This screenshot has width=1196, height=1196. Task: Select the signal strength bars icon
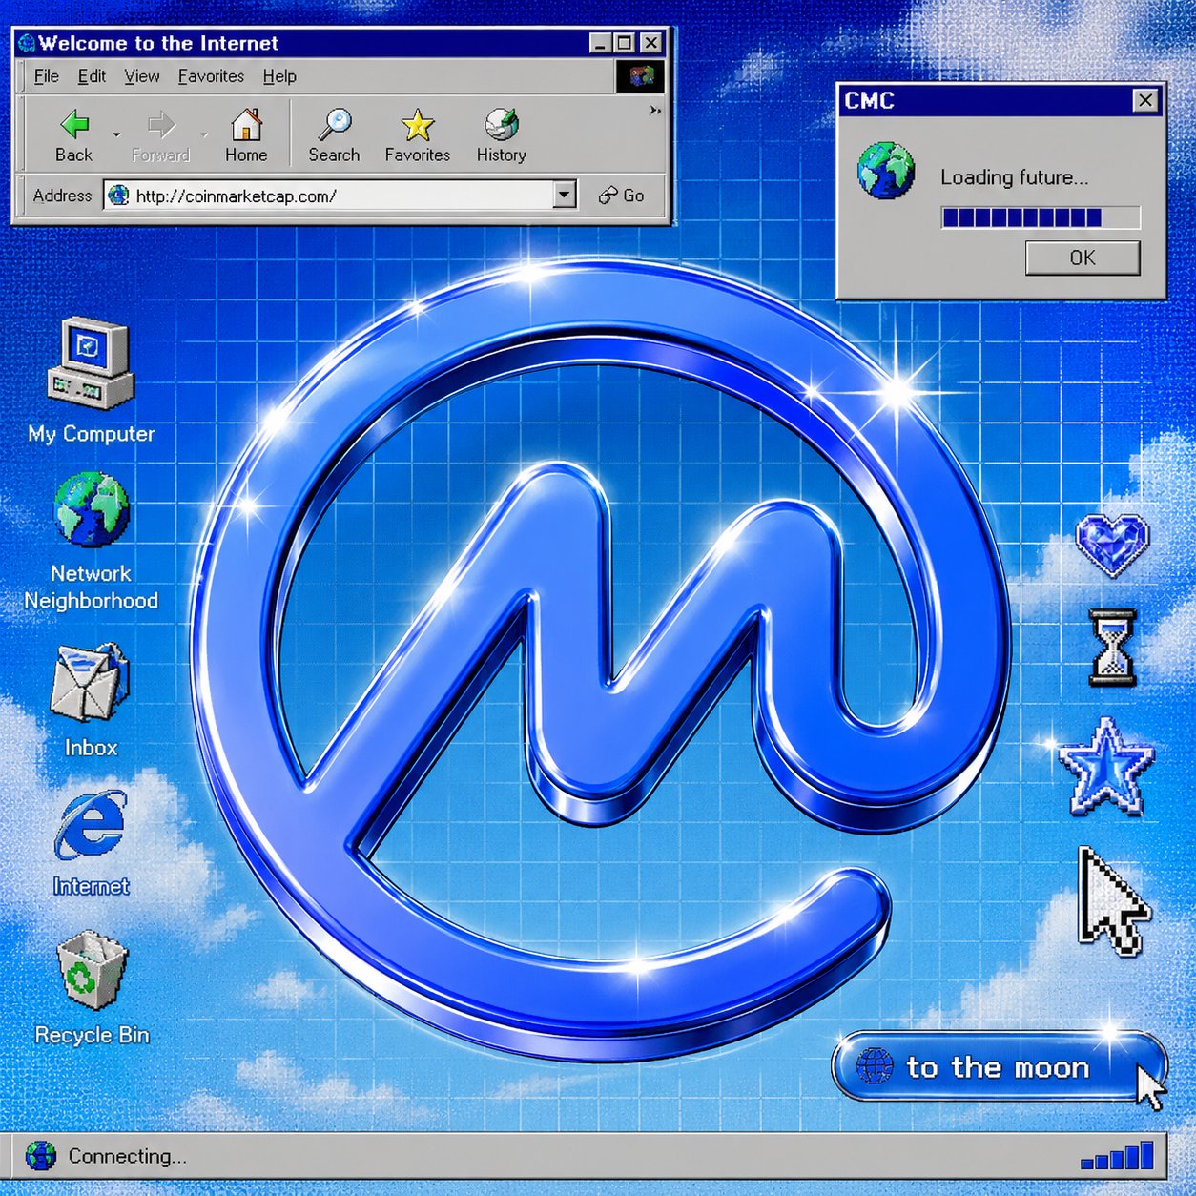pyautogui.click(x=1117, y=1155)
